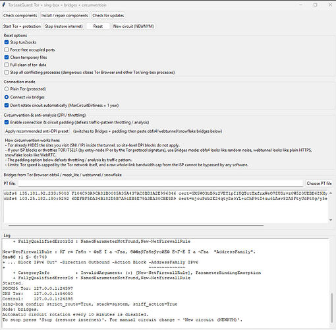Viewport: 336px width, 330px height.
Task: Request New circuit (NEWNYM)
Action: 133,26
